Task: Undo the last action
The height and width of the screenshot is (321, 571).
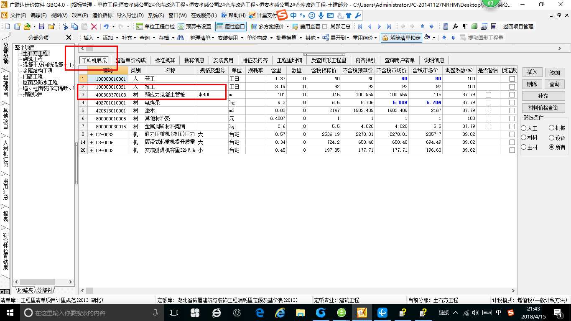Action: pyautogui.click(x=106, y=26)
